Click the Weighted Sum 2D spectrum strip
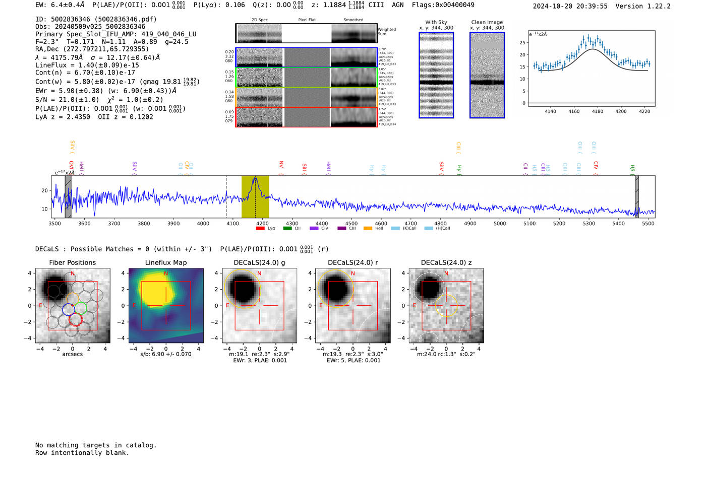Screen dimensions: 706x480 [x=307, y=33]
